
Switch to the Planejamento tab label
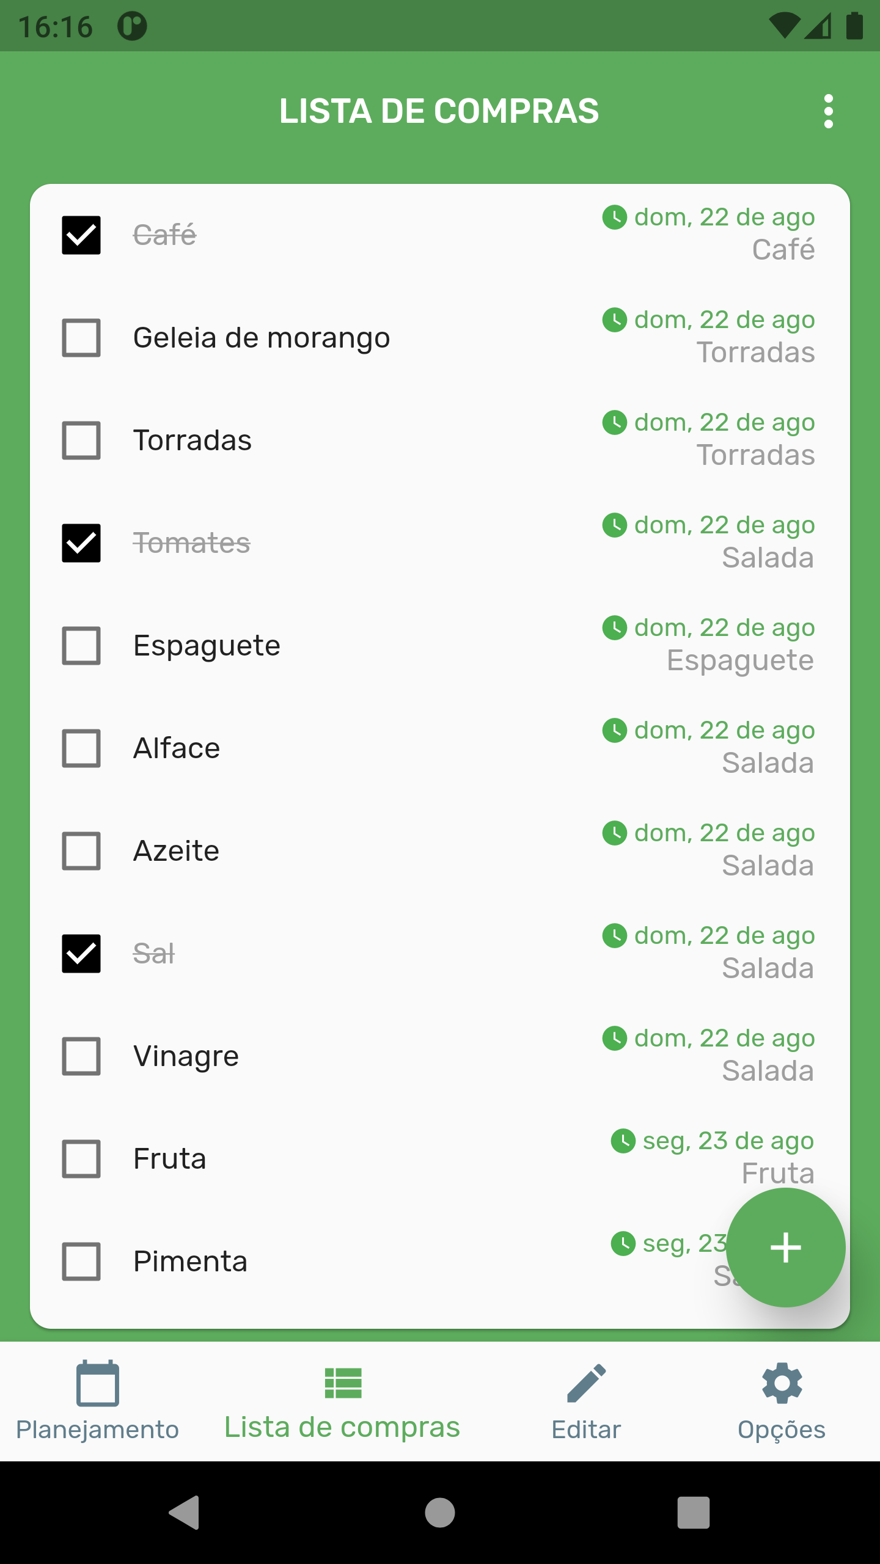pyautogui.click(x=98, y=1430)
